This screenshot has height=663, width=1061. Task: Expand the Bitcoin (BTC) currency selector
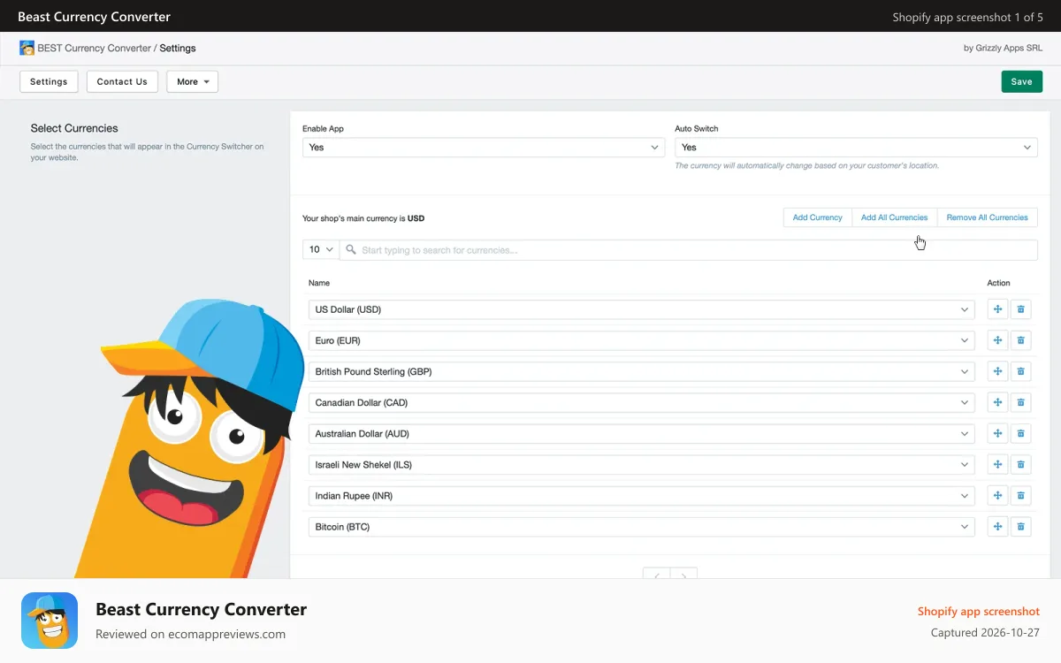click(x=641, y=526)
